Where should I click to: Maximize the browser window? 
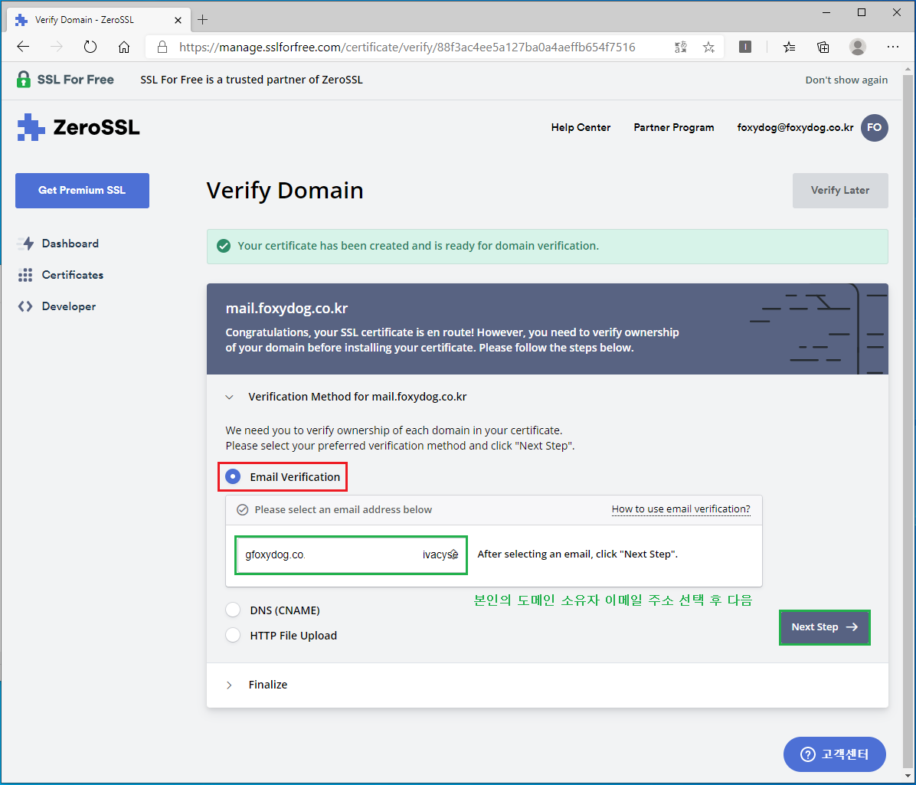tap(861, 12)
